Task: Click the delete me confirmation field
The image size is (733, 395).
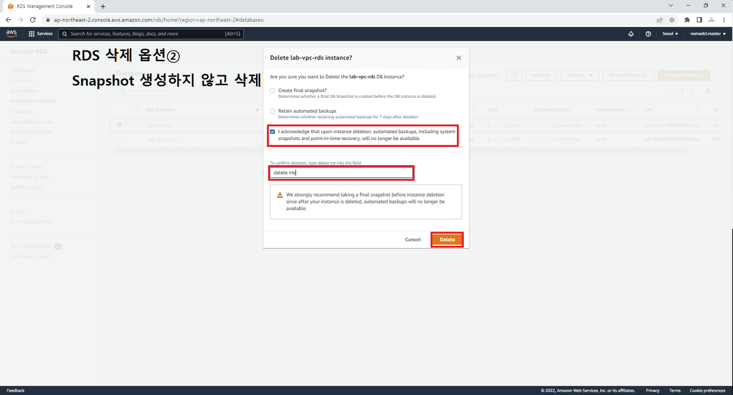Action: (341, 173)
